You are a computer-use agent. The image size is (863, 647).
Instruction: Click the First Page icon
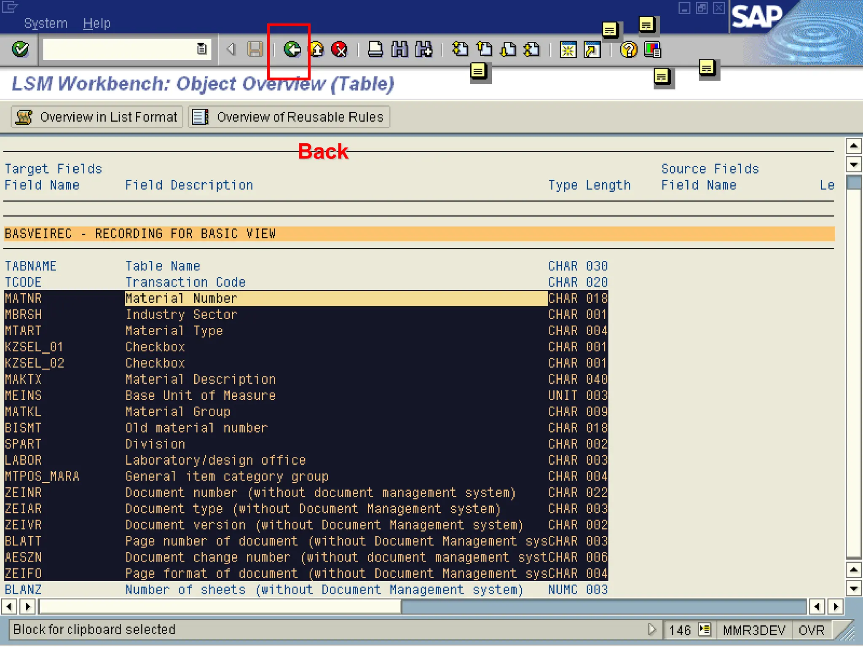460,50
